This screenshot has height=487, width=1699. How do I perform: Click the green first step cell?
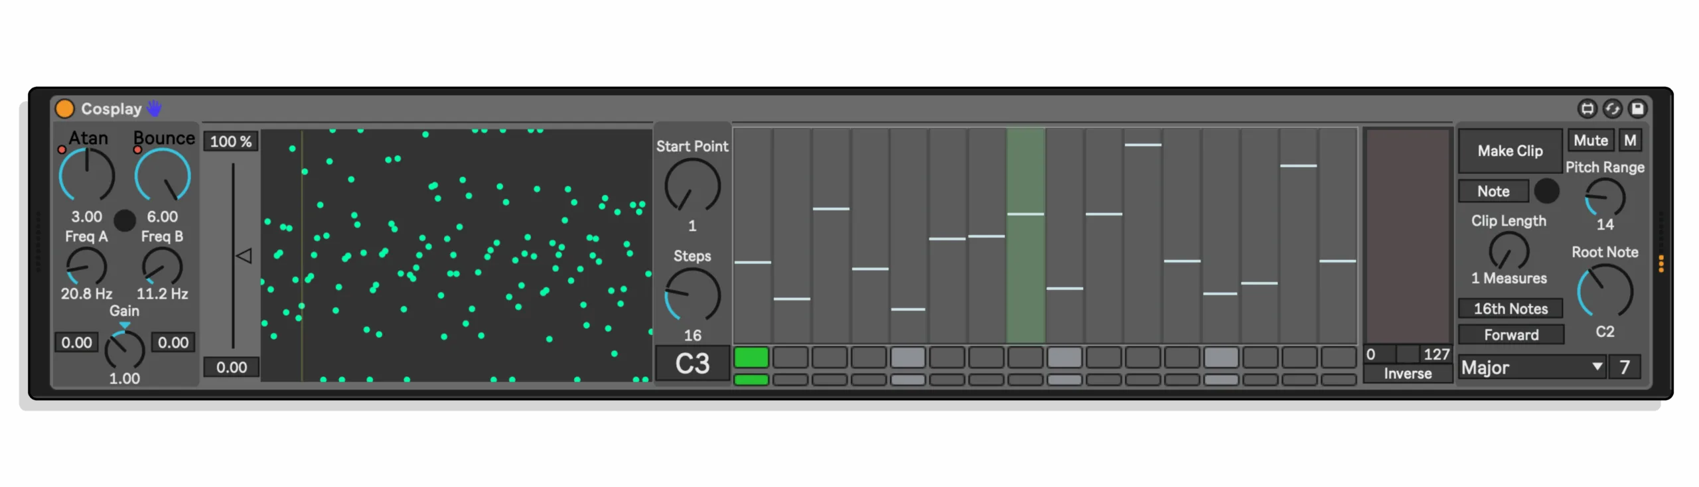point(751,358)
